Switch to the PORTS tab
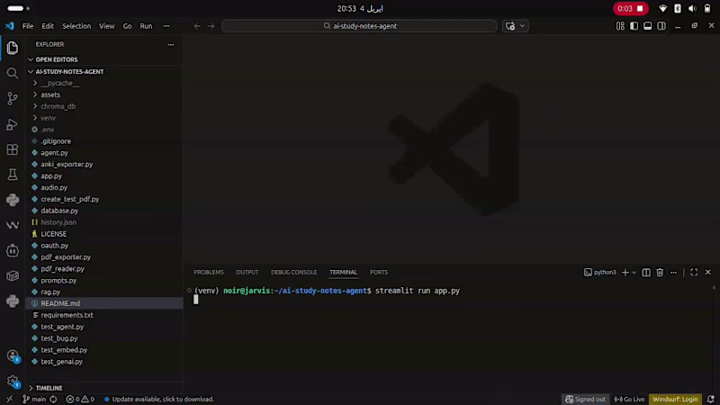The height and width of the screenshot is (405, 720). pos(379,273)
